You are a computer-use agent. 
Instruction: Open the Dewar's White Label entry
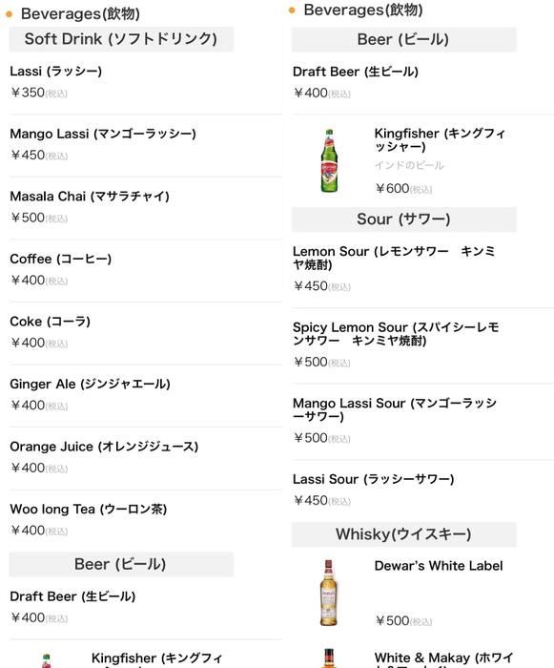[x=422, y=594]
